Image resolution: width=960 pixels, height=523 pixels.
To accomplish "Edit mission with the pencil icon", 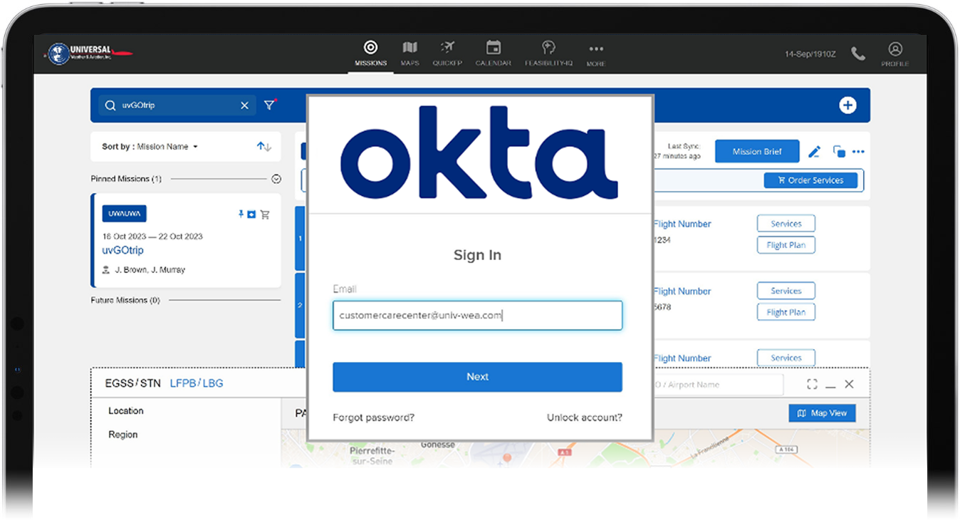I will click(x=815, y=152).
